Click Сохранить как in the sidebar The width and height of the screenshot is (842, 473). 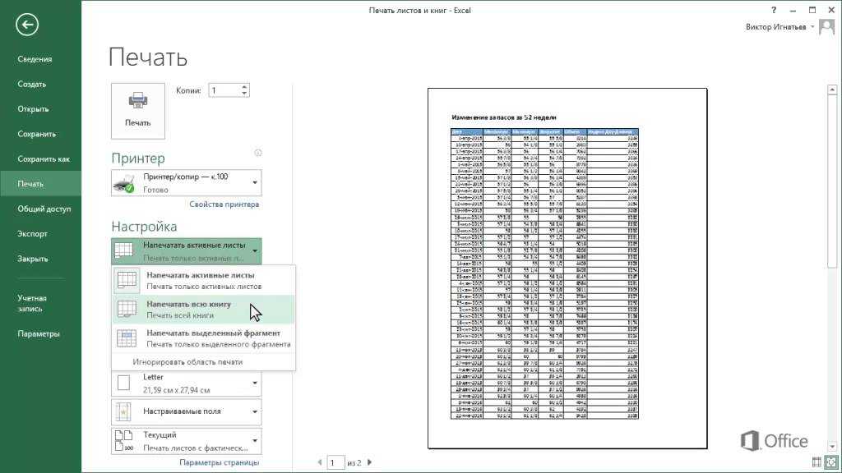44,158
